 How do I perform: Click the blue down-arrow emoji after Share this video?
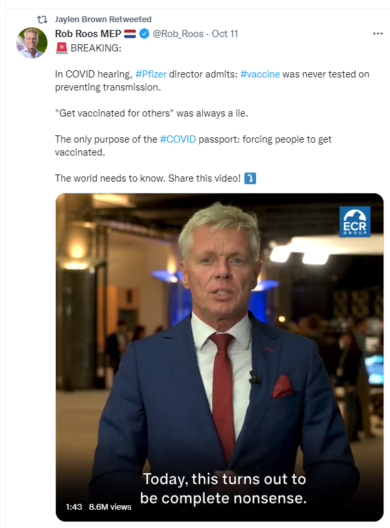coord(250,178)
